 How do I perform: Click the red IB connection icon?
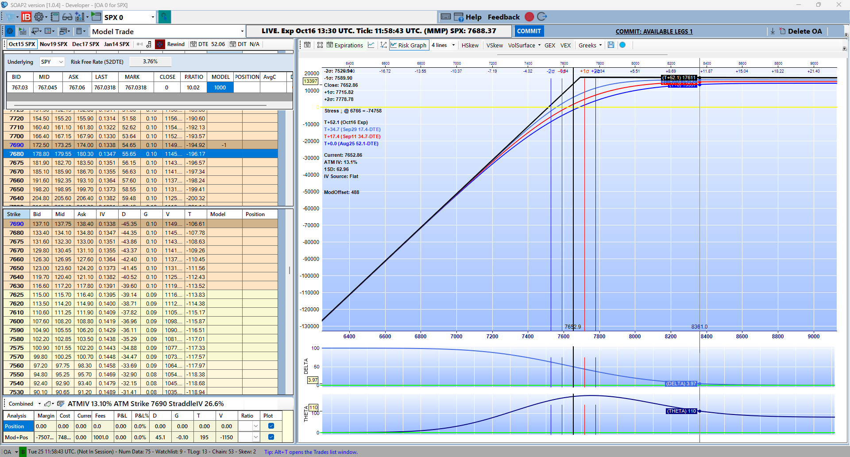tap(27, 17)
